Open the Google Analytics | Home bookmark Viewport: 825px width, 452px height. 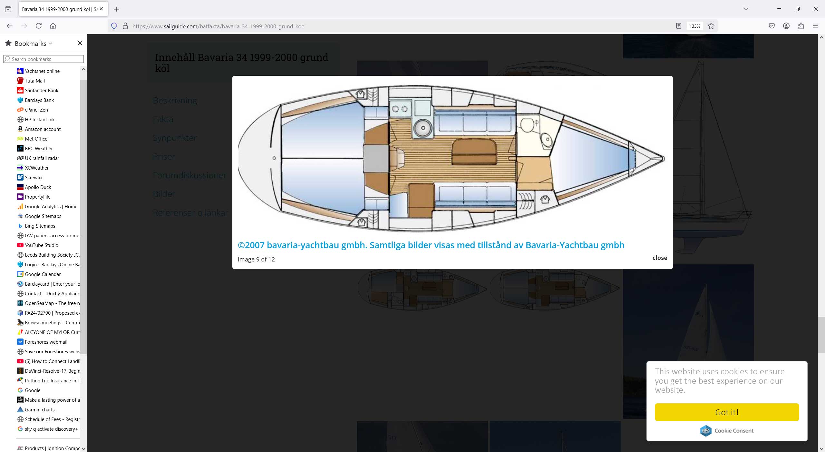click(47, 206)
